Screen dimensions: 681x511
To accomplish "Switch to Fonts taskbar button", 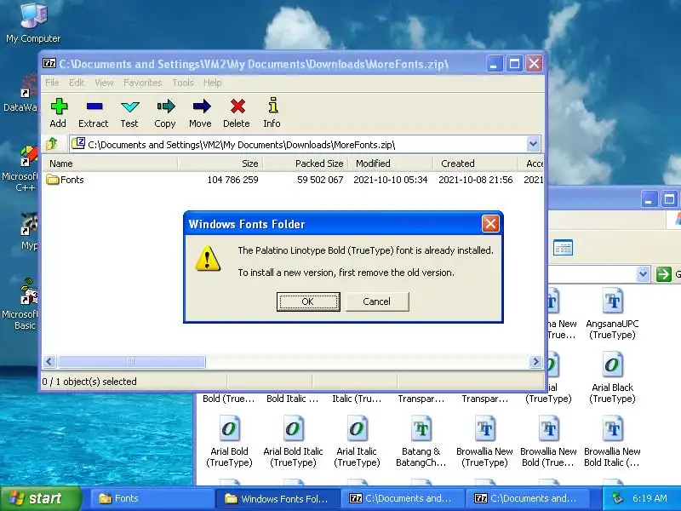I will coord(151,498).
